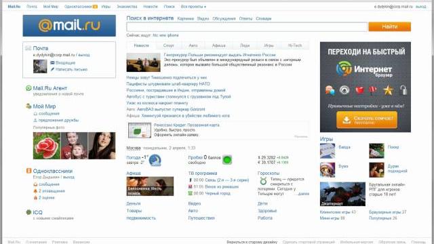This screenshot has width=434, height=244.
Task: Click the Найти search button
Action: [389, 26]
